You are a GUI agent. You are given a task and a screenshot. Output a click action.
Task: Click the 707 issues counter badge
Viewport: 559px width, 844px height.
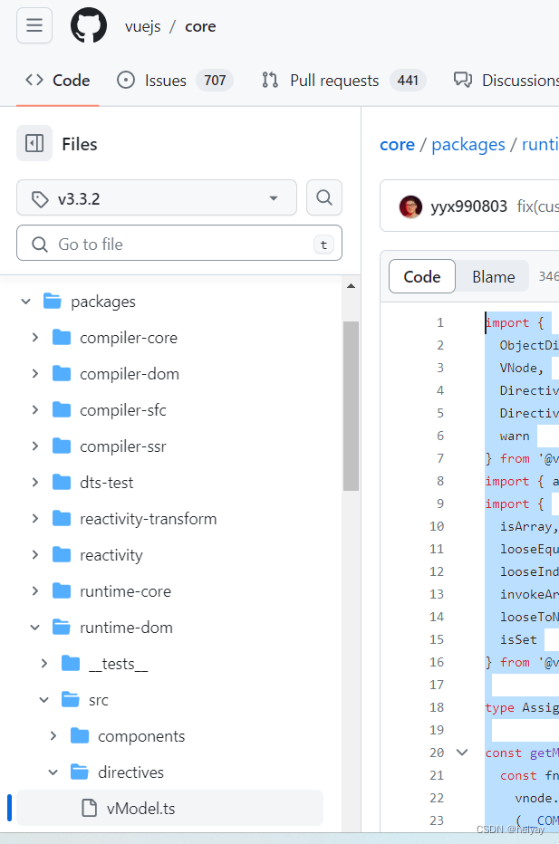click(215, 81)
